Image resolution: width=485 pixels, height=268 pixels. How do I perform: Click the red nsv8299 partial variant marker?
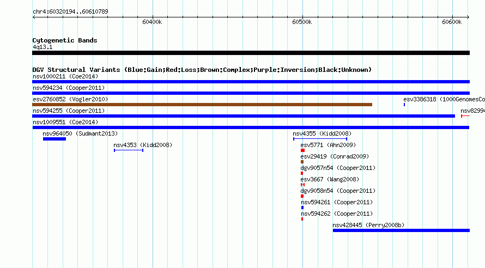click(x=465, y=116)
